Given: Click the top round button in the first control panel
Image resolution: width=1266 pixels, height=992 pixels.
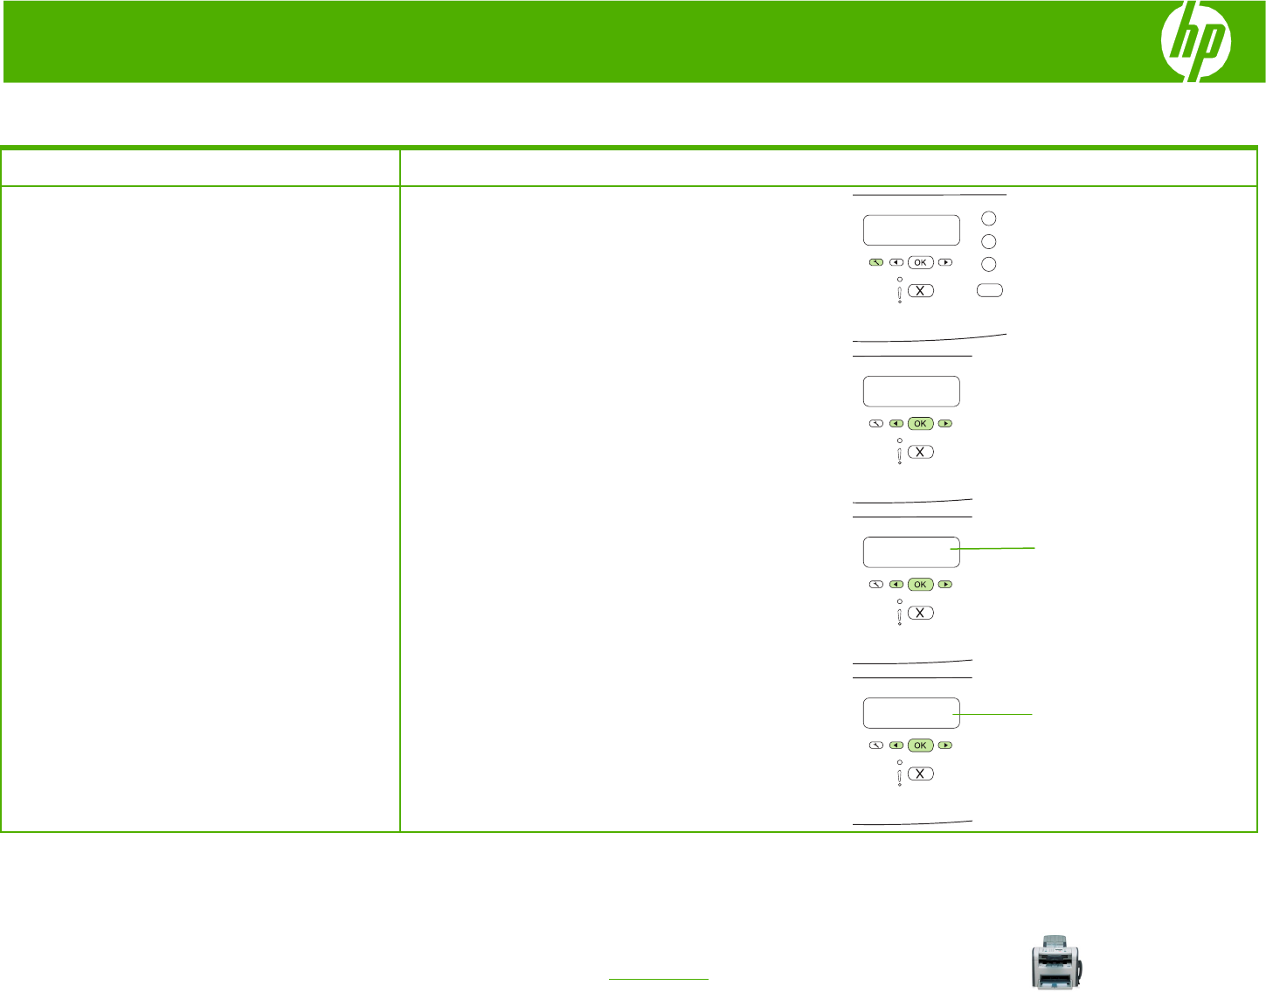Looking at the screenshot, I should 989,218.
